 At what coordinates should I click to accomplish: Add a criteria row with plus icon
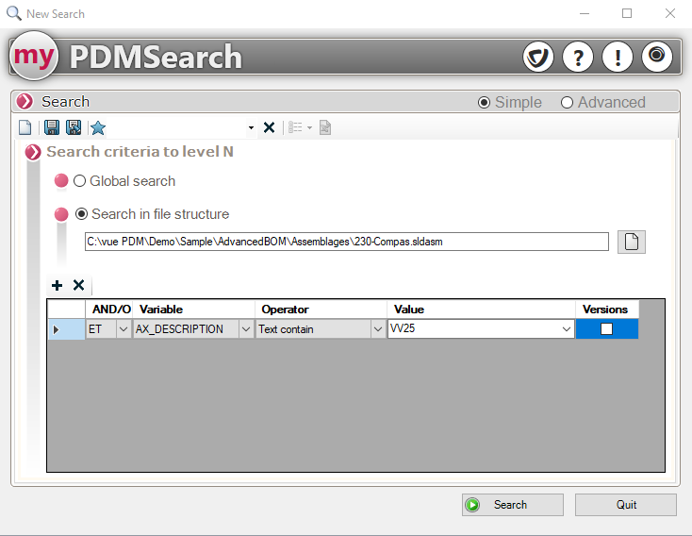[57, 285]
